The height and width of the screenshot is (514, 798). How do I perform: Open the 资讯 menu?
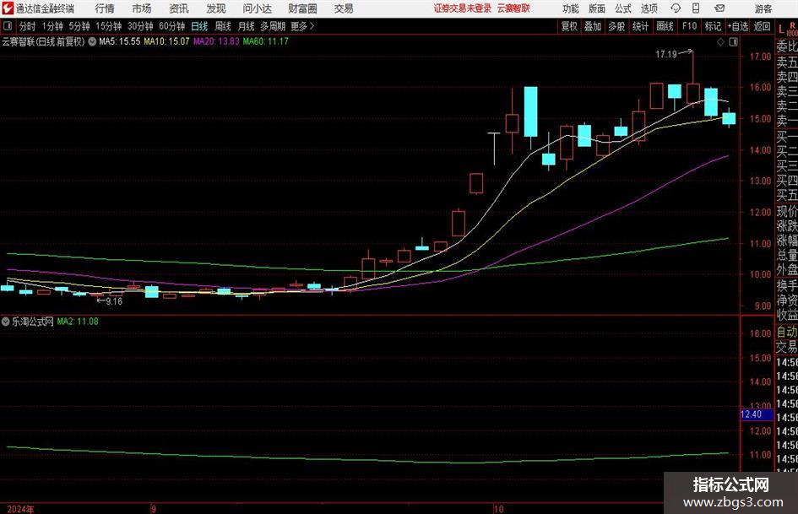[179, 8]
